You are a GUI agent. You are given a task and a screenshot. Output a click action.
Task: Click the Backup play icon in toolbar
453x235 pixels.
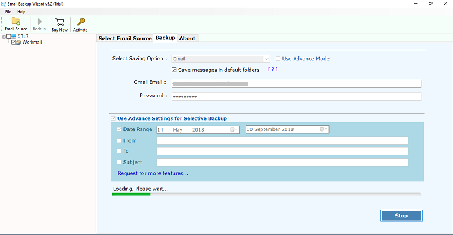[x=39, y=22]
